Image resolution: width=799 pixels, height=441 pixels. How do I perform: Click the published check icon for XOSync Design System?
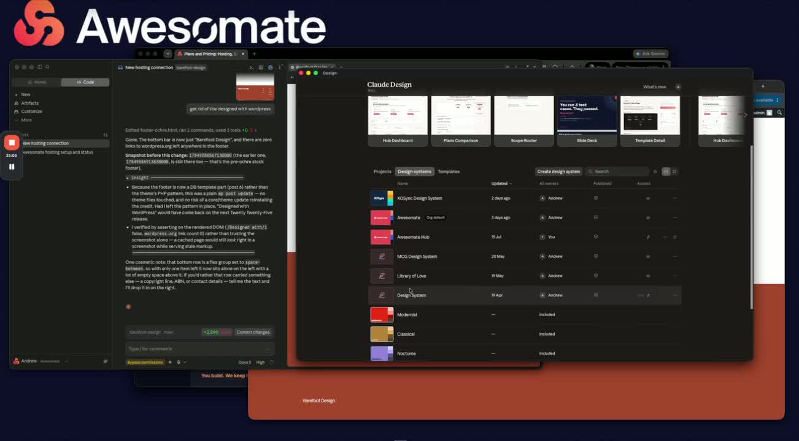(596, 198)
